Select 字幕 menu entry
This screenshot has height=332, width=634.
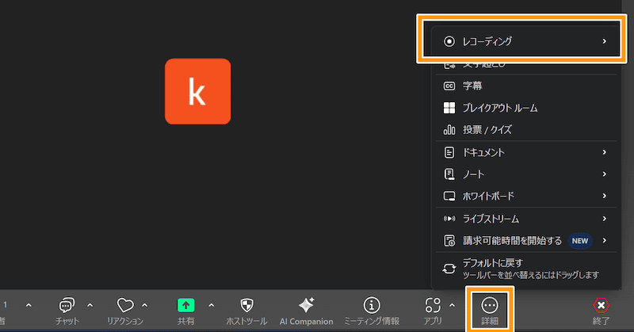(x=472, y=86)
